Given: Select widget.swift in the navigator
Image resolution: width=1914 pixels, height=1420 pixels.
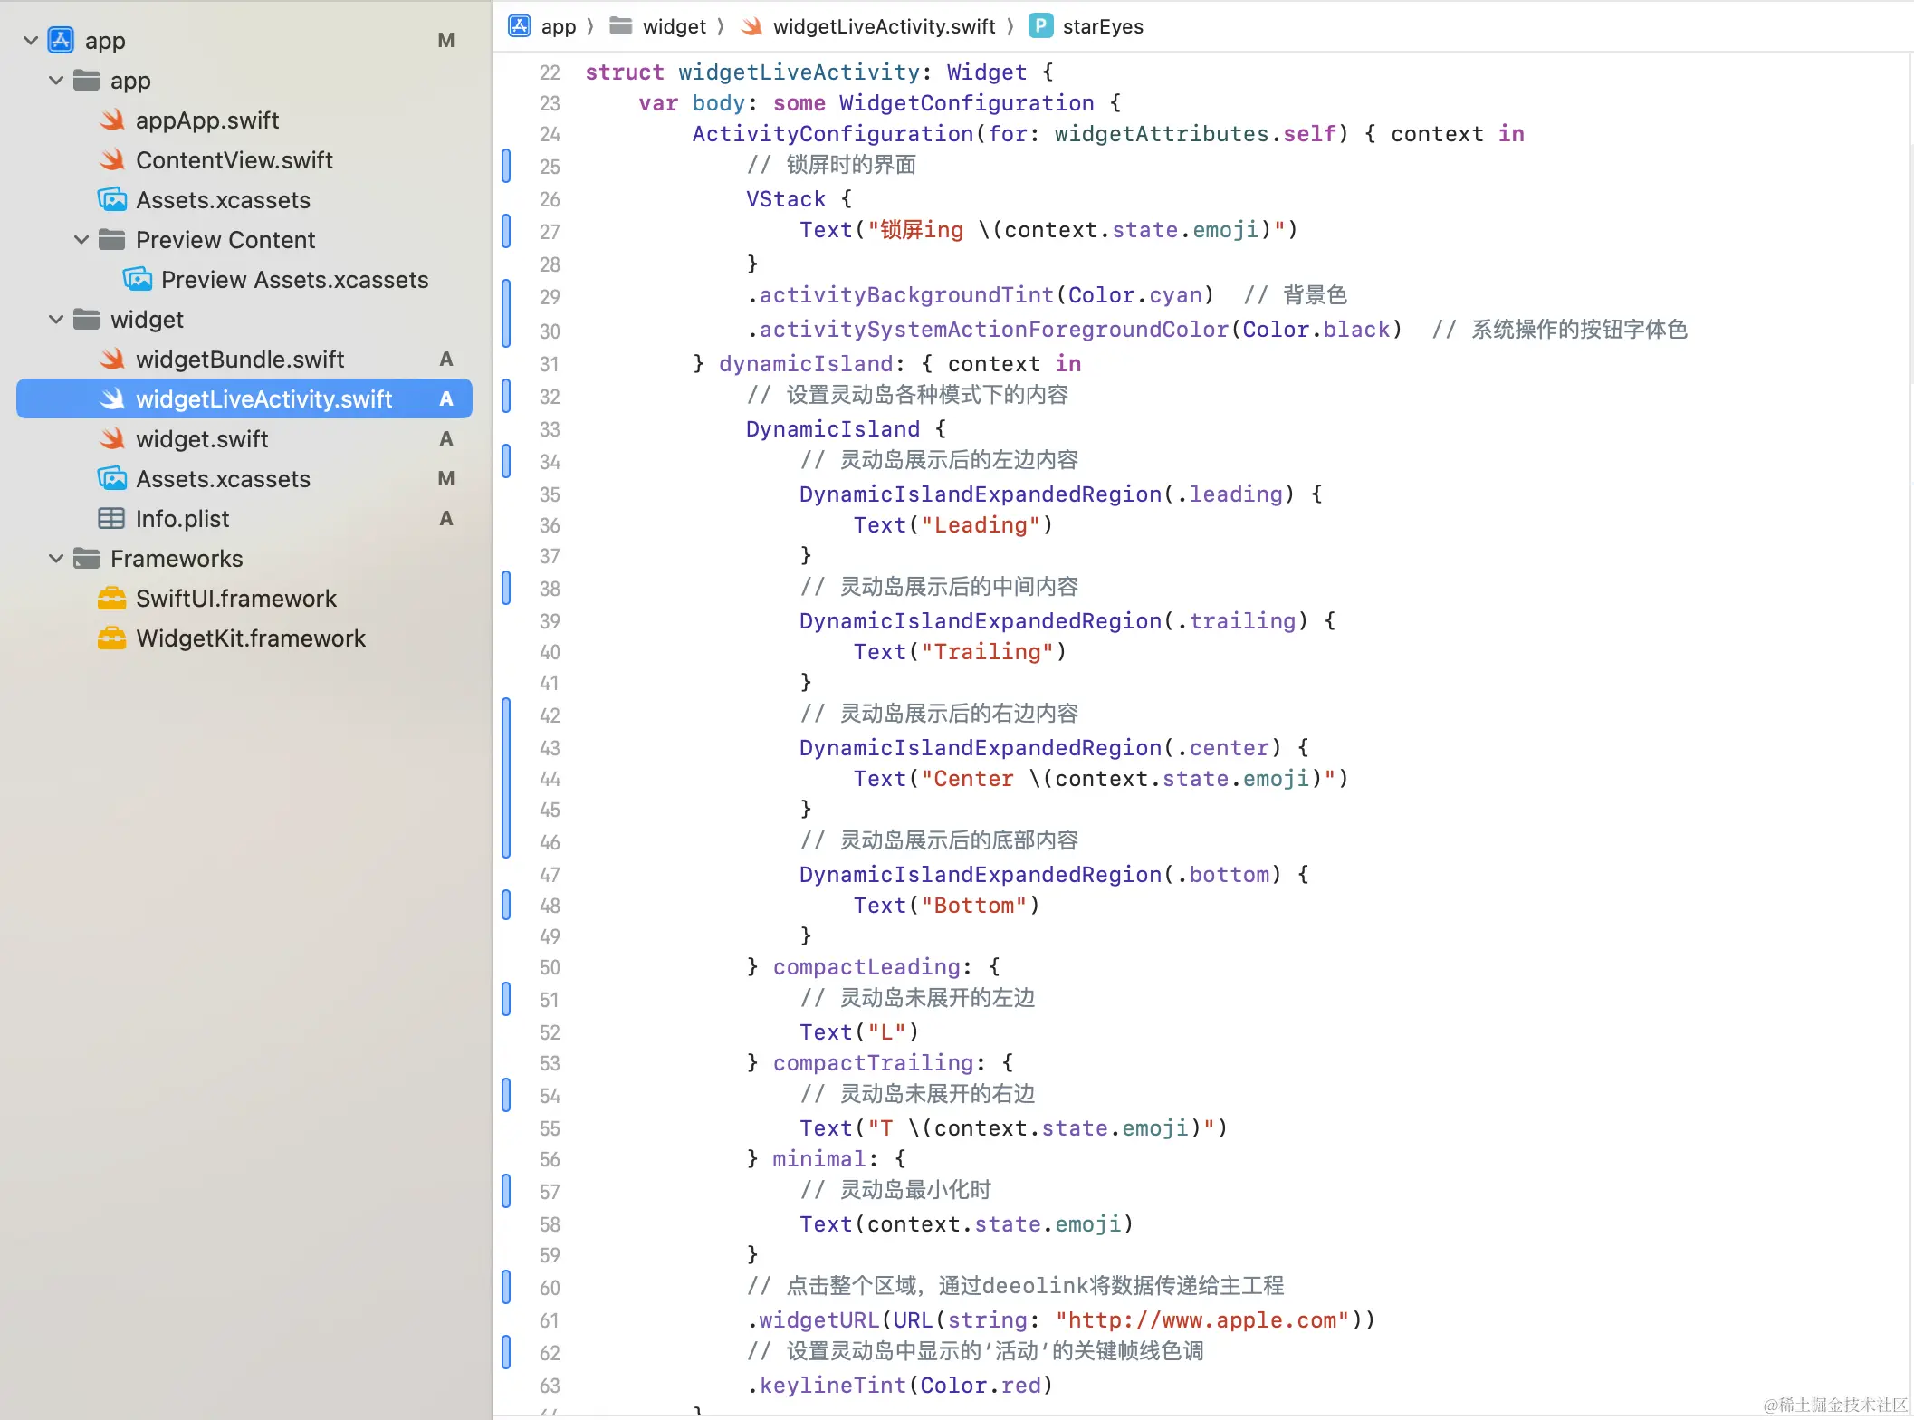Looking at the screenshot, I should pos(202,439).
